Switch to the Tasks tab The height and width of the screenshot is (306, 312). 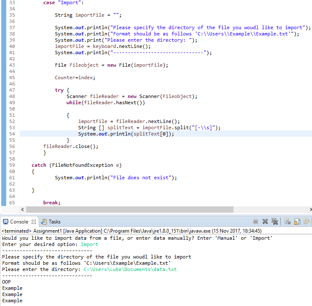tap(51, 222)
